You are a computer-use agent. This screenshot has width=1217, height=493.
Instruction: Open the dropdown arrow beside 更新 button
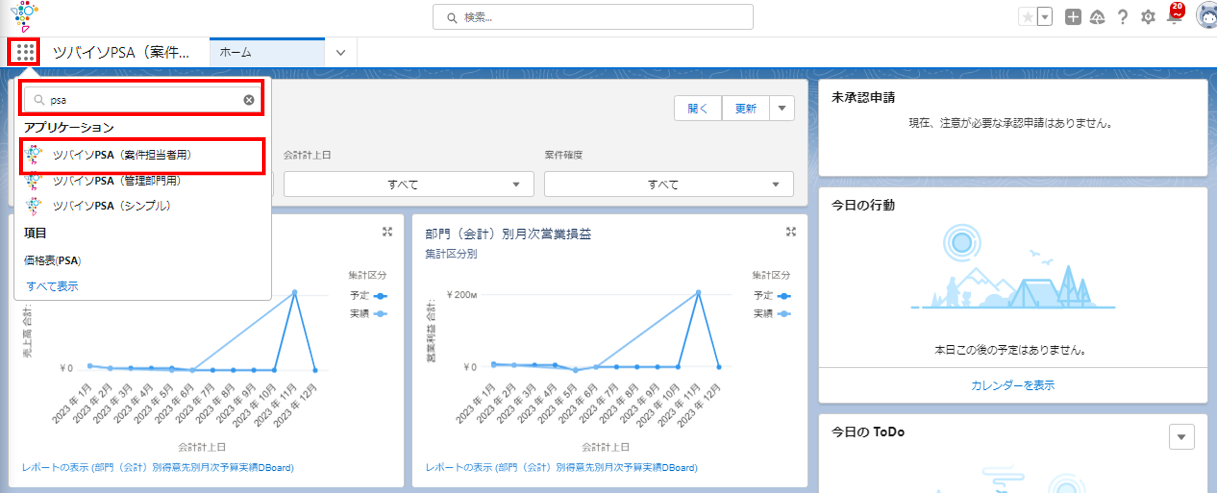click(x=782, y=108)
